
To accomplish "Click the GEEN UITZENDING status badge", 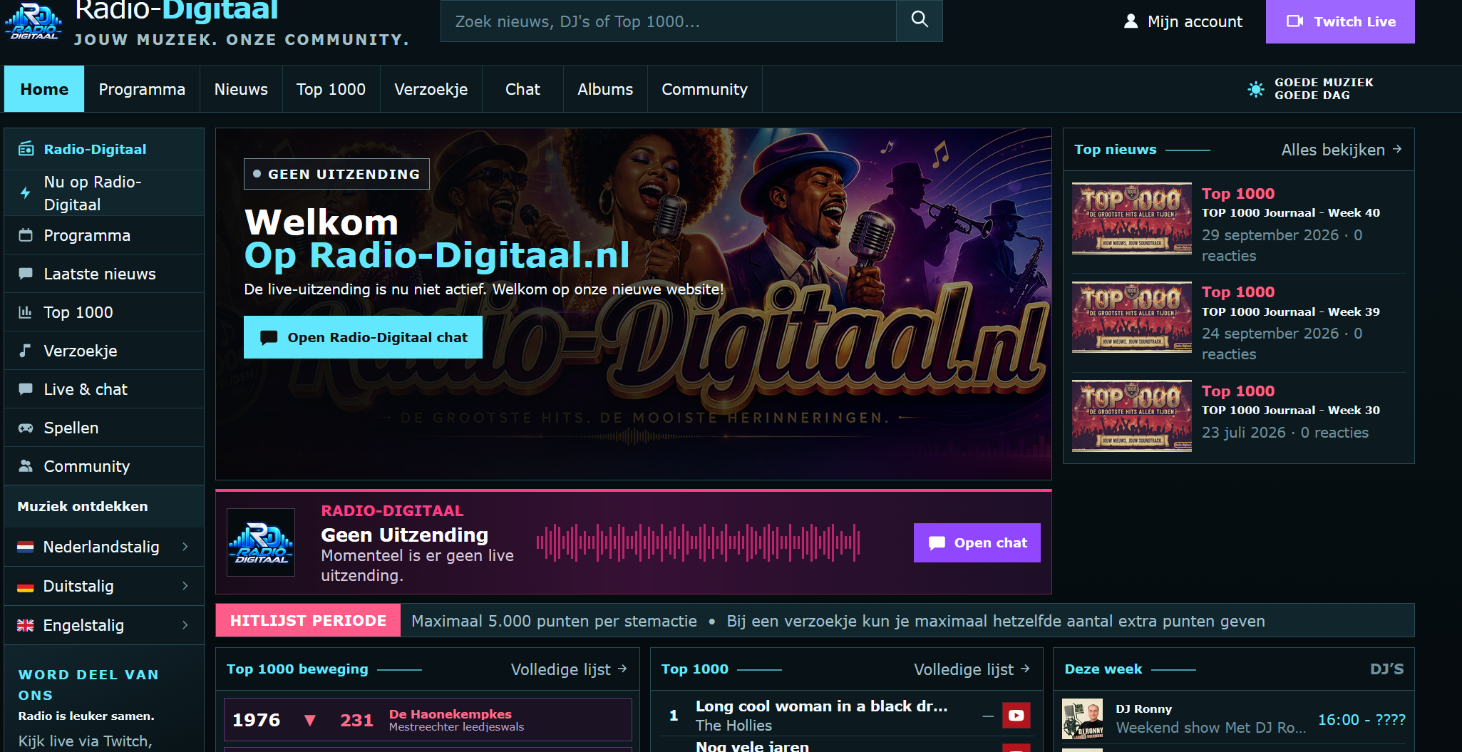I will click(x=336, y=174).
